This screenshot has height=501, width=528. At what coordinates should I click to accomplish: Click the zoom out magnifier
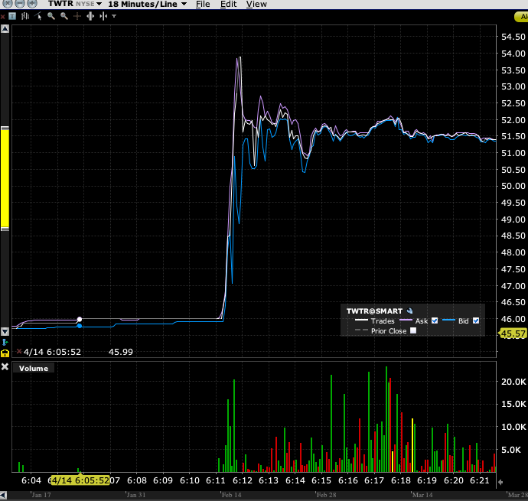click(64, 16)
